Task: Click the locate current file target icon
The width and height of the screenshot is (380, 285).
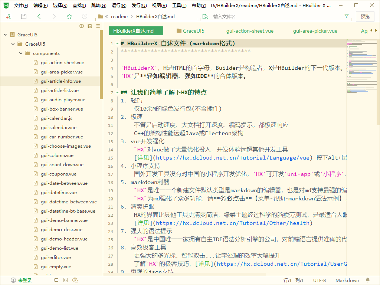Action: [82, 26]
